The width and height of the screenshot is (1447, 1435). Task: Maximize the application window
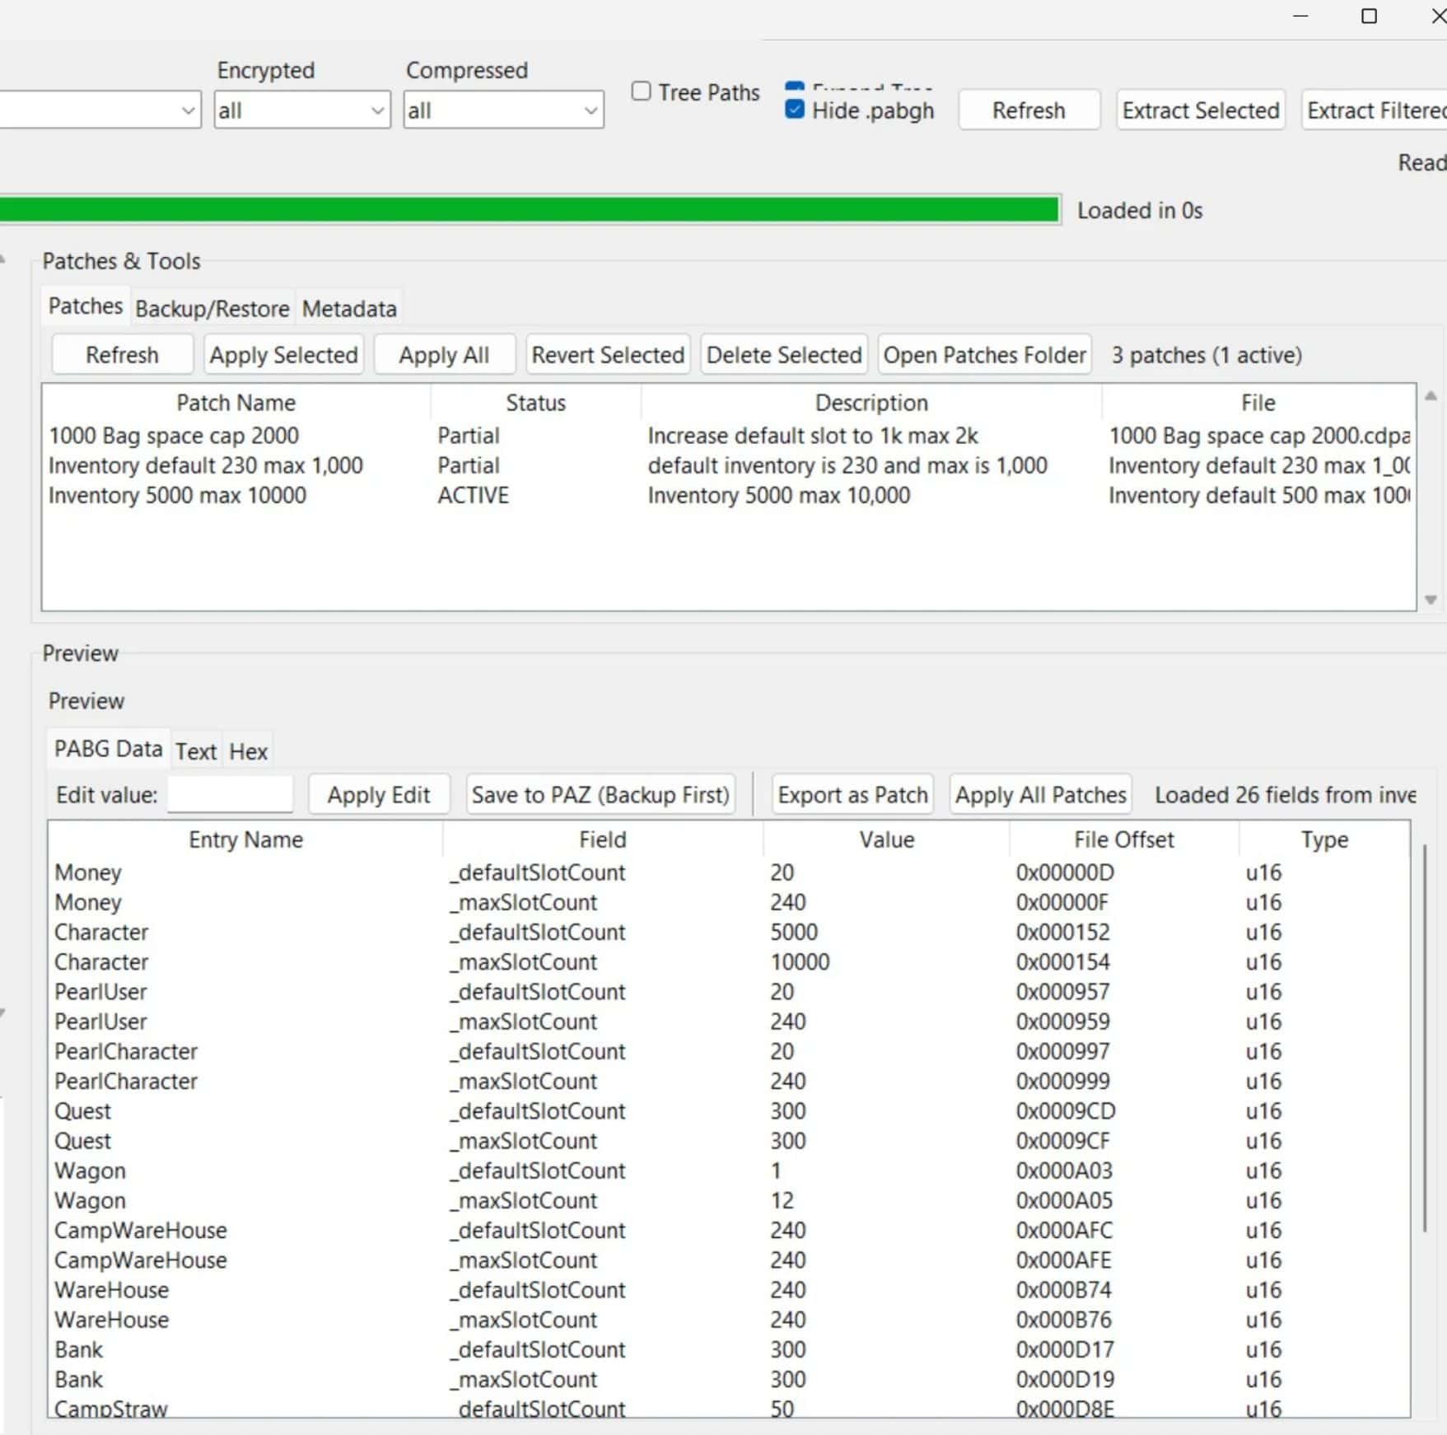(1369, 16)
